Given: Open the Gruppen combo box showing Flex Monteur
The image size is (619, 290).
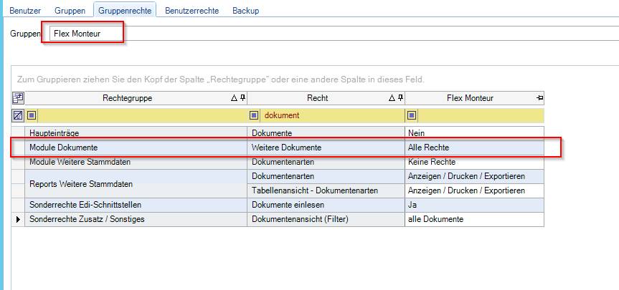Looking at the screenshot, I should (x=334, y=34).
